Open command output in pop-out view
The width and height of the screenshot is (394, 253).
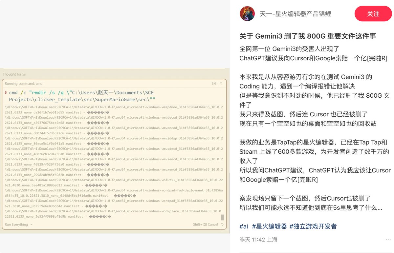tap(214, 84)
